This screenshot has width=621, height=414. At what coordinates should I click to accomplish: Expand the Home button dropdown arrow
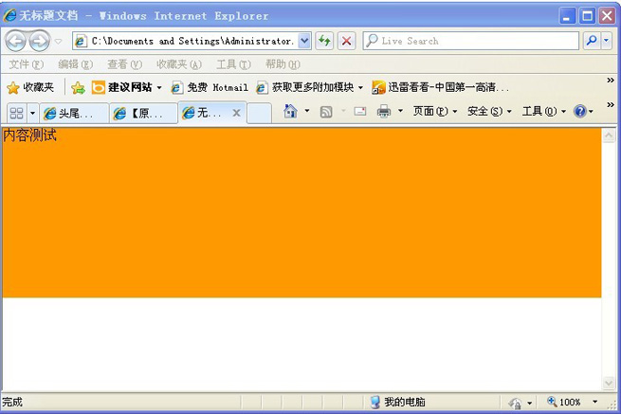(307, 111)
